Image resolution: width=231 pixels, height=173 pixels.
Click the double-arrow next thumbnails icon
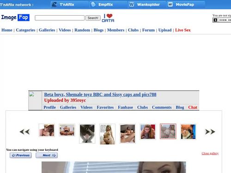(x=210, y=132)
